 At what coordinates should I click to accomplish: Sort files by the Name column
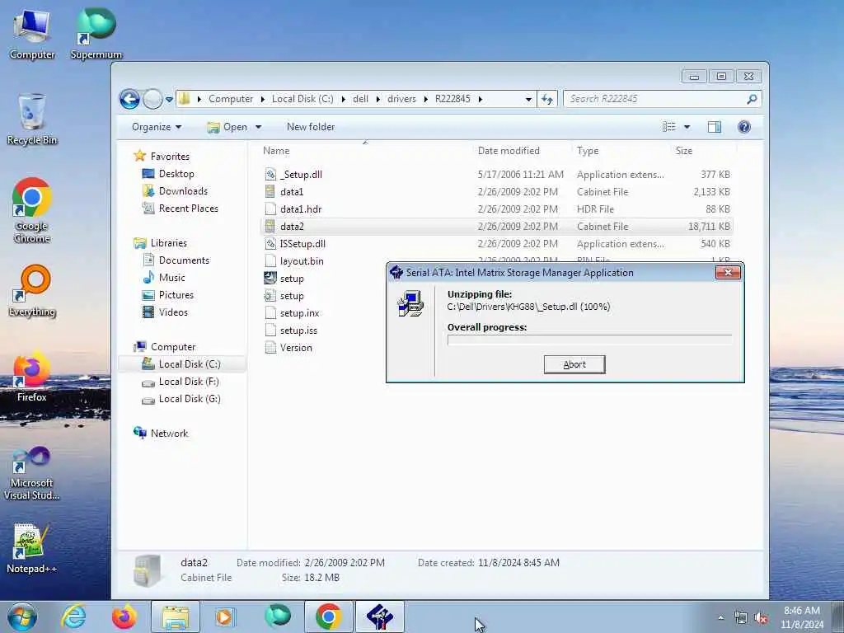[365, 151]
